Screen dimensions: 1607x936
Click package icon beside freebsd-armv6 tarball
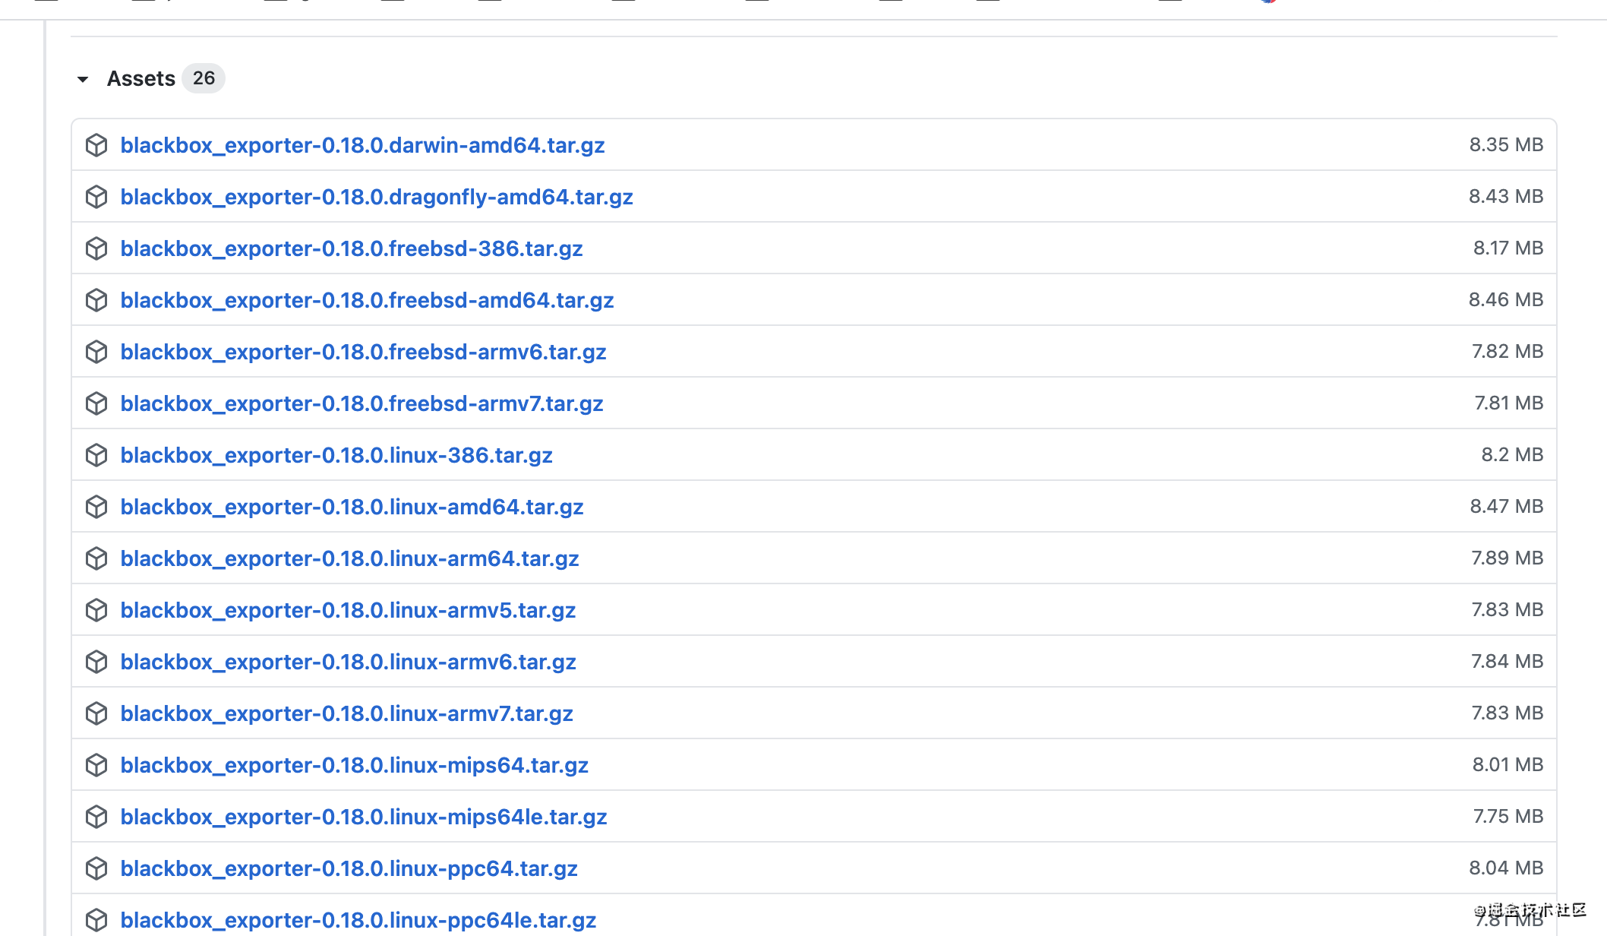[x=96, y=352]
